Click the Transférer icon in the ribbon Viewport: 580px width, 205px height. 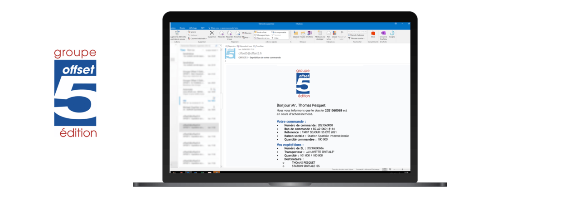pos(237,33)
